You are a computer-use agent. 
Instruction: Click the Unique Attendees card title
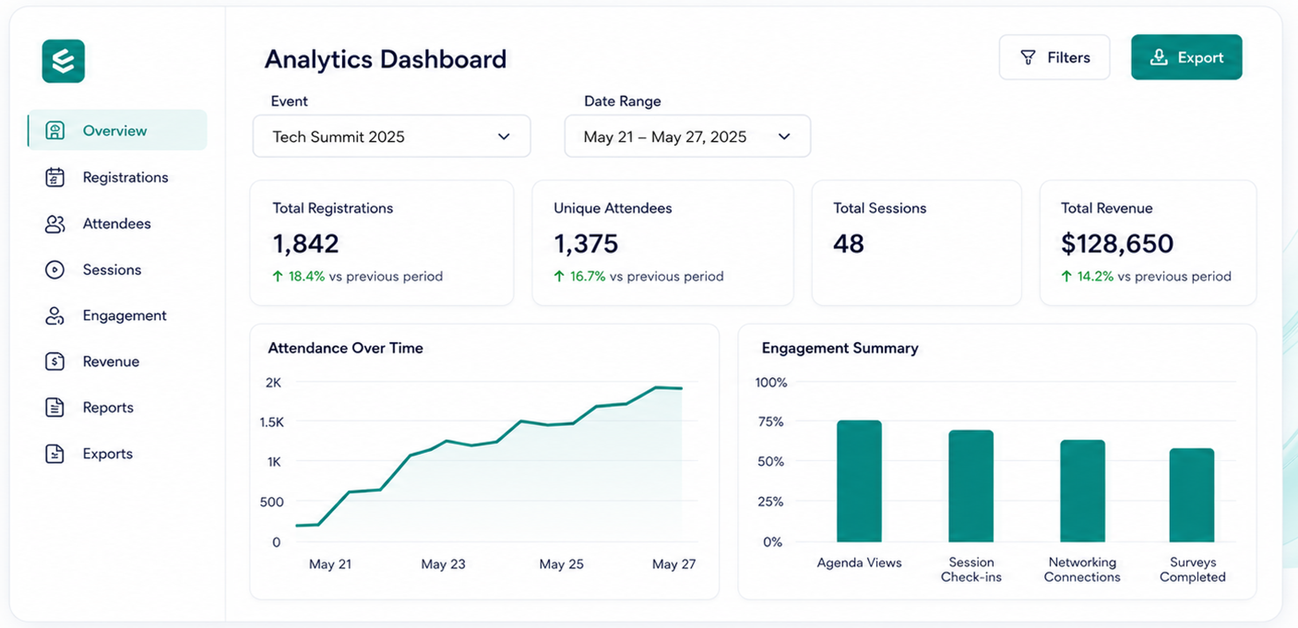pos(613,208)
